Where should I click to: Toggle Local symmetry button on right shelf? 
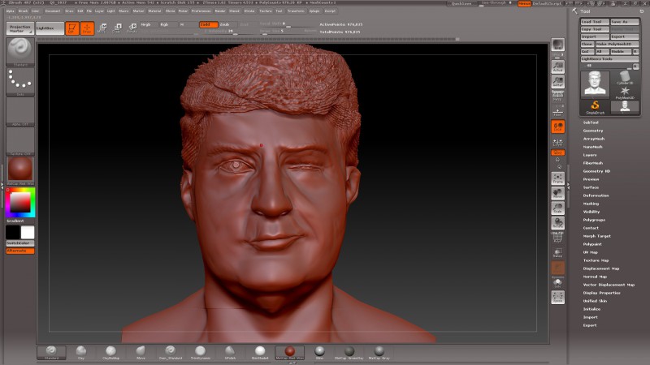tap(558, 127)
